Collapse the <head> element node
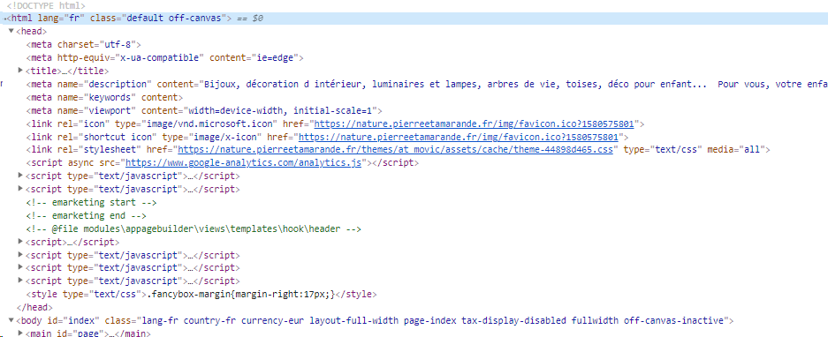The width and height of the screenshot is (828, 337). [x=11, y=31]
